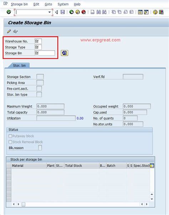Viewport: 169px width, 215px height.
Task: Click the Blk.reason field
Action: (40, 148)
